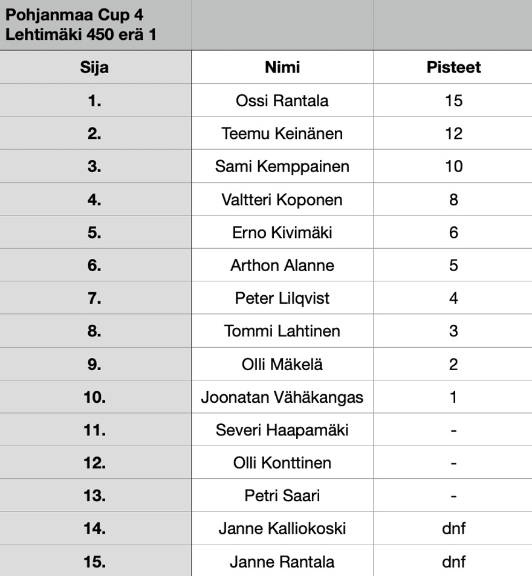Select Janne Kalliokoski's dnf points cell
Image resolution: width=532 pixels, height=576 pixels.
(453, 528)
